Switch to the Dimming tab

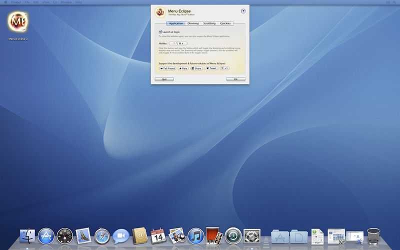point(193,23)
